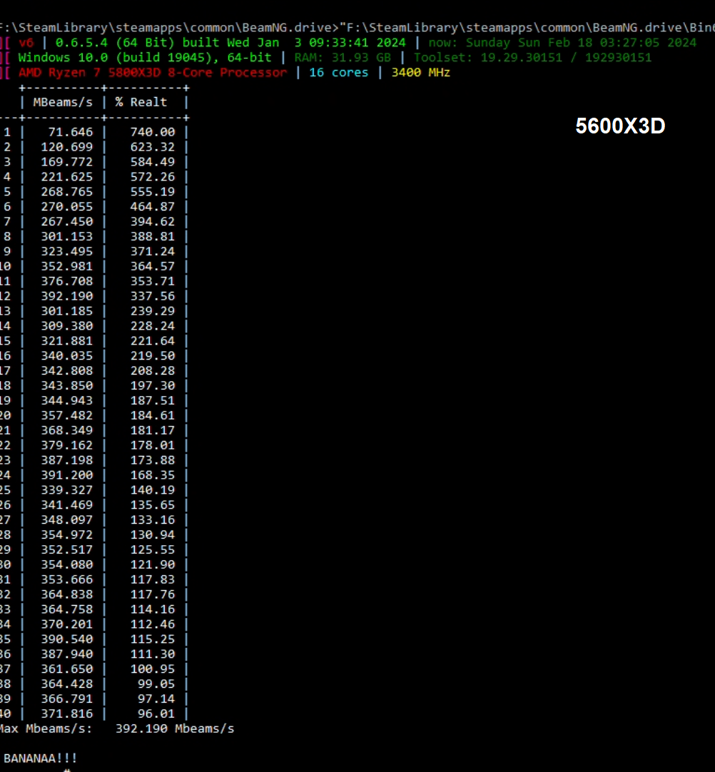The height and width of the screenshot is (772, 715).
Task: Select the '3400 MHz' text
Action: point(420,72)
